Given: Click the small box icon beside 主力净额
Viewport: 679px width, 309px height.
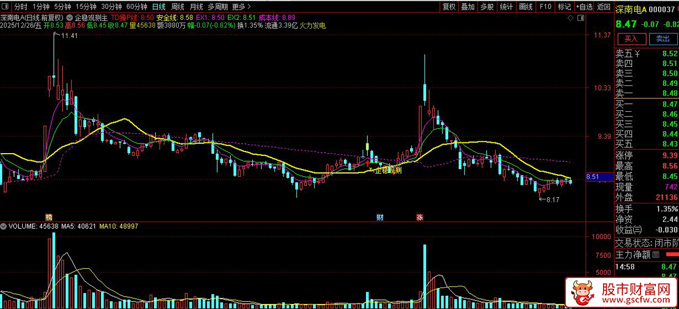Looking at the screenshot, I should tap(656, 255).
